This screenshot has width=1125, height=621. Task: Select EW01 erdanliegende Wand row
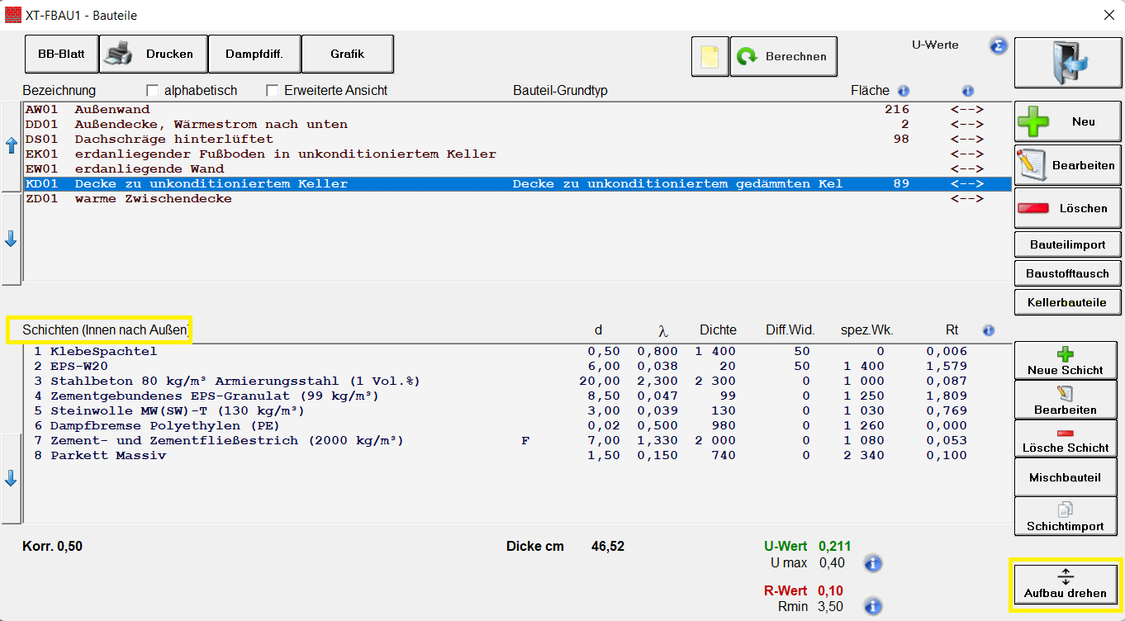pyautogui.click(x=518, y=169)
